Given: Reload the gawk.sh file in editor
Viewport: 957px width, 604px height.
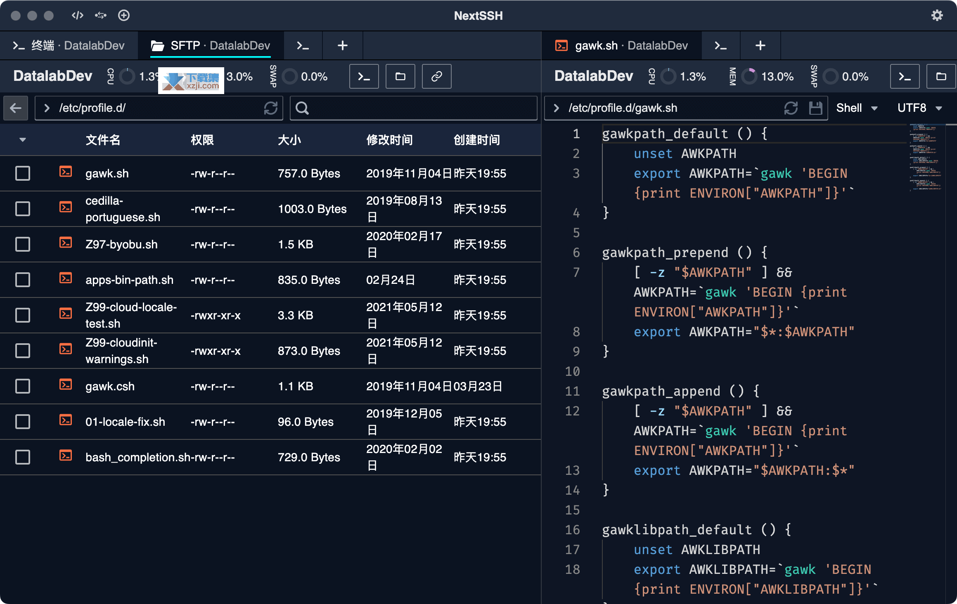Looking at the screenshot, I should coord(791,108).
